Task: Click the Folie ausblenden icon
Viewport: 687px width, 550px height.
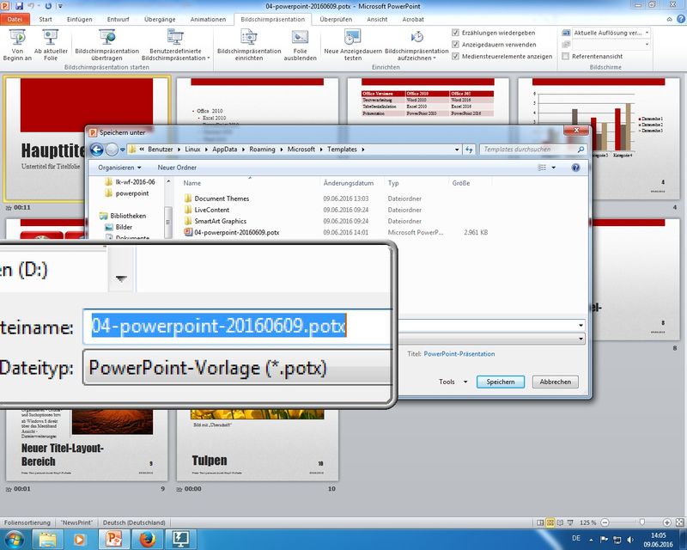Action: 300,37
